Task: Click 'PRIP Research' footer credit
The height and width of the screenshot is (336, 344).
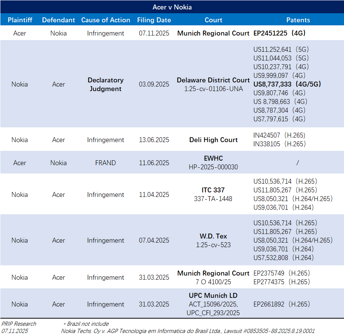Action: 19,324
